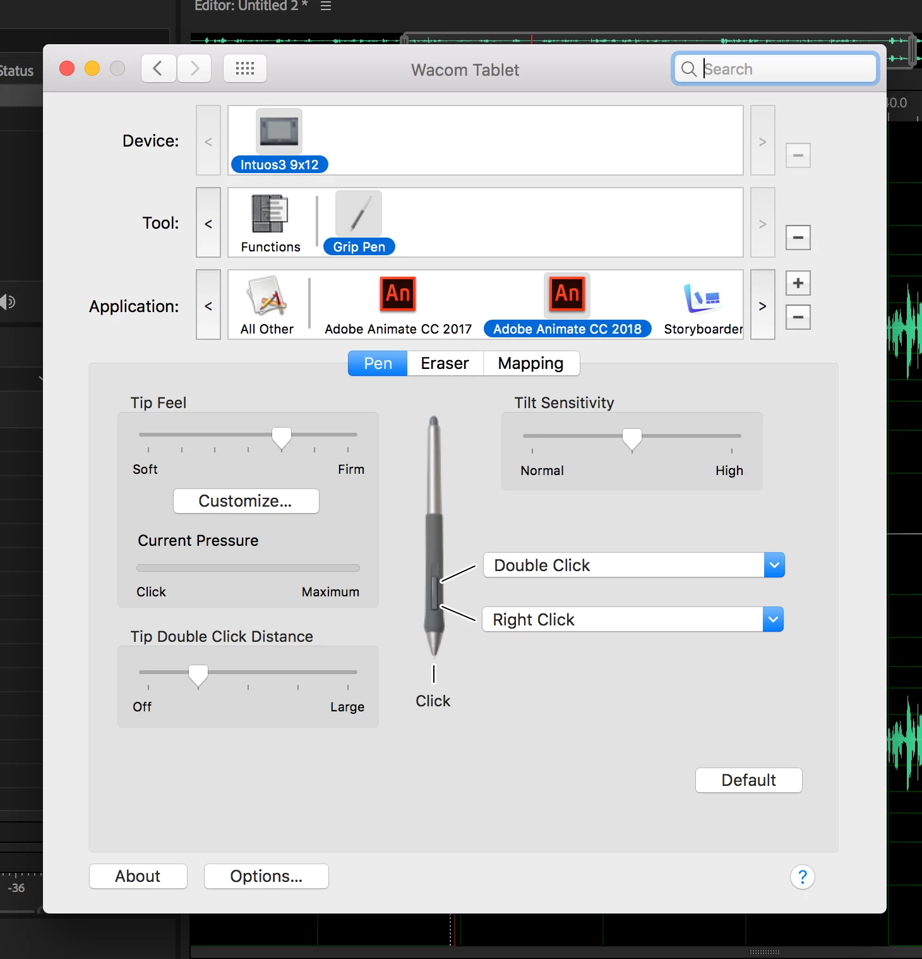Minimize the Wacom Tablet window
This screenshot has height=959, width=922.
[92, 68]
